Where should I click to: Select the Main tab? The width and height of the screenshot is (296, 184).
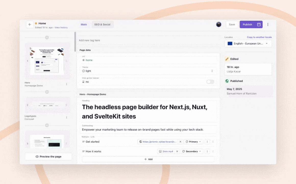84,25
